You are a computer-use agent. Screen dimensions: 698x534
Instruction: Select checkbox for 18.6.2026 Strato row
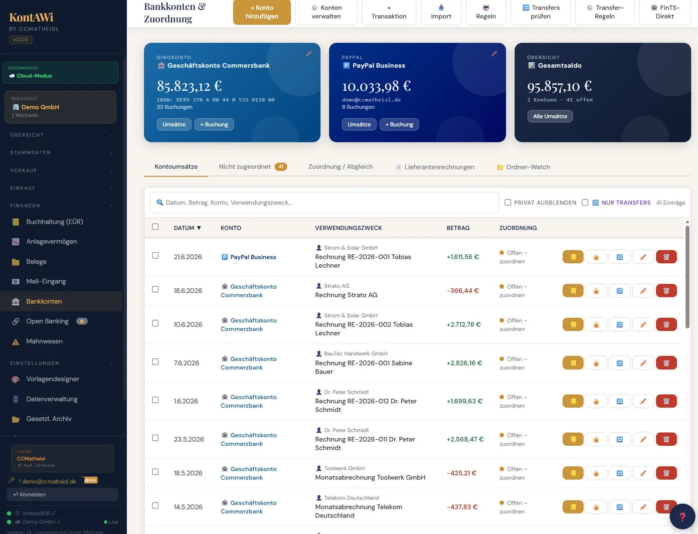[x=155, y=289]
